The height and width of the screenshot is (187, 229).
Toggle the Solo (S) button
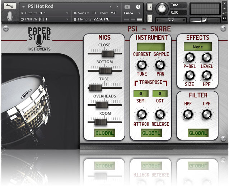(x=150, y=7)
